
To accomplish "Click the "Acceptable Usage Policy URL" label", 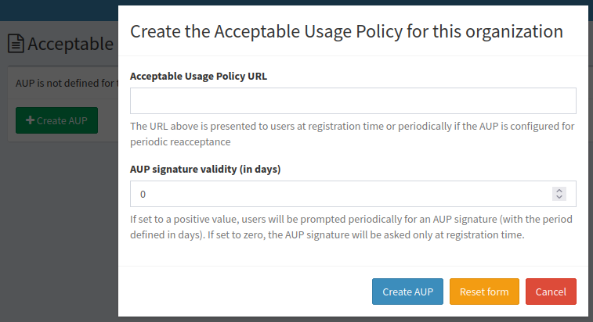I will [198, 76].
